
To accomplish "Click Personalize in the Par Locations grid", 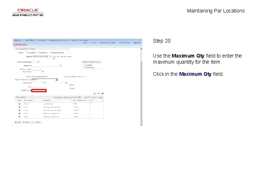I will point(58,98).
